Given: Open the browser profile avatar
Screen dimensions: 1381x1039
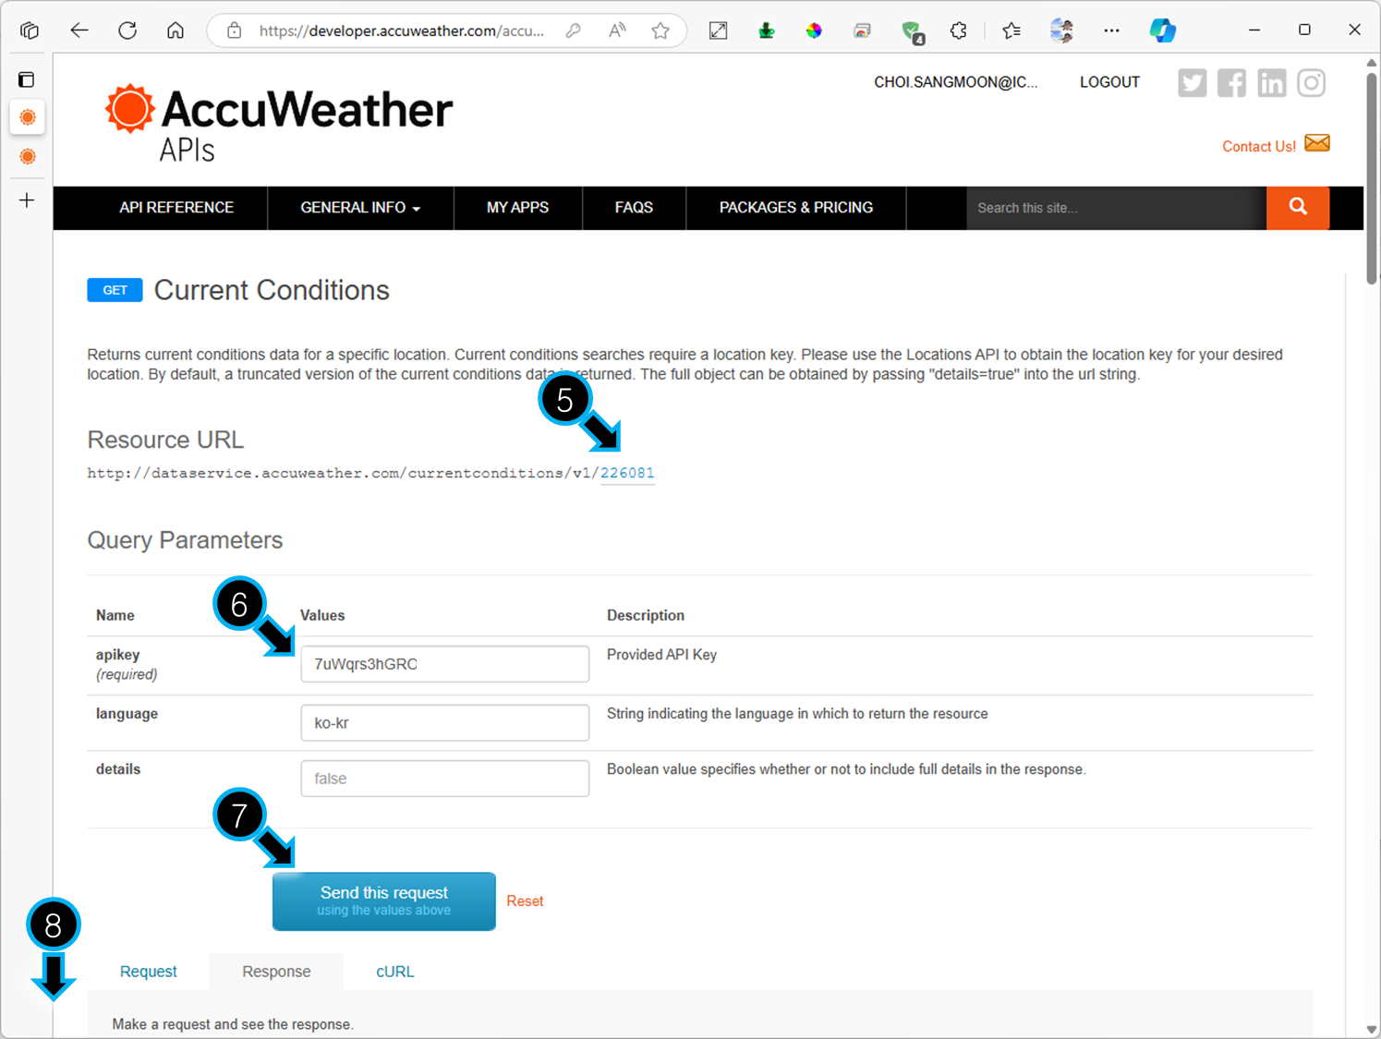Looking at the screenshot, I should [1061, 30].
